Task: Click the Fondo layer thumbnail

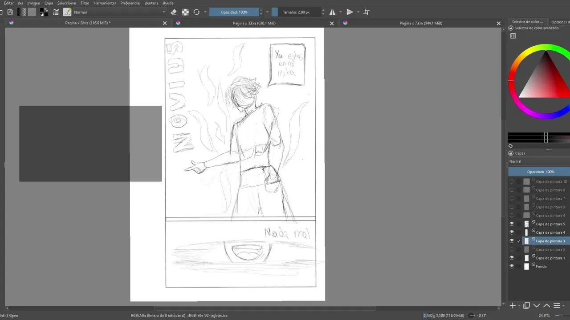Action: tap(526, 266)
